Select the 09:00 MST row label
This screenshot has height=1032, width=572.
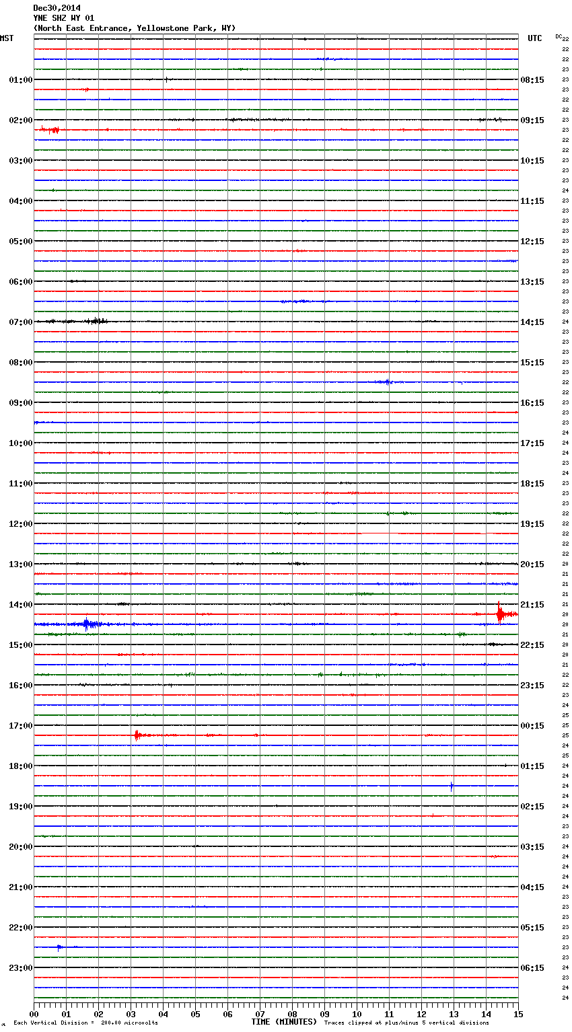point(21,403)
